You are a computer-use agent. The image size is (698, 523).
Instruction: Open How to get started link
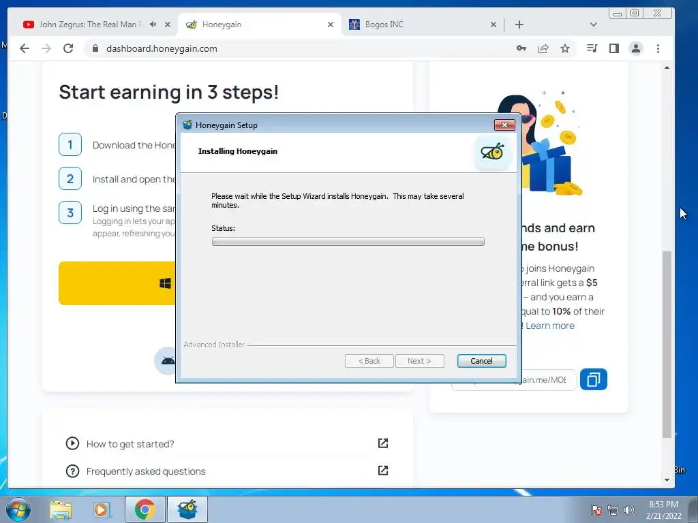[130, 444]
